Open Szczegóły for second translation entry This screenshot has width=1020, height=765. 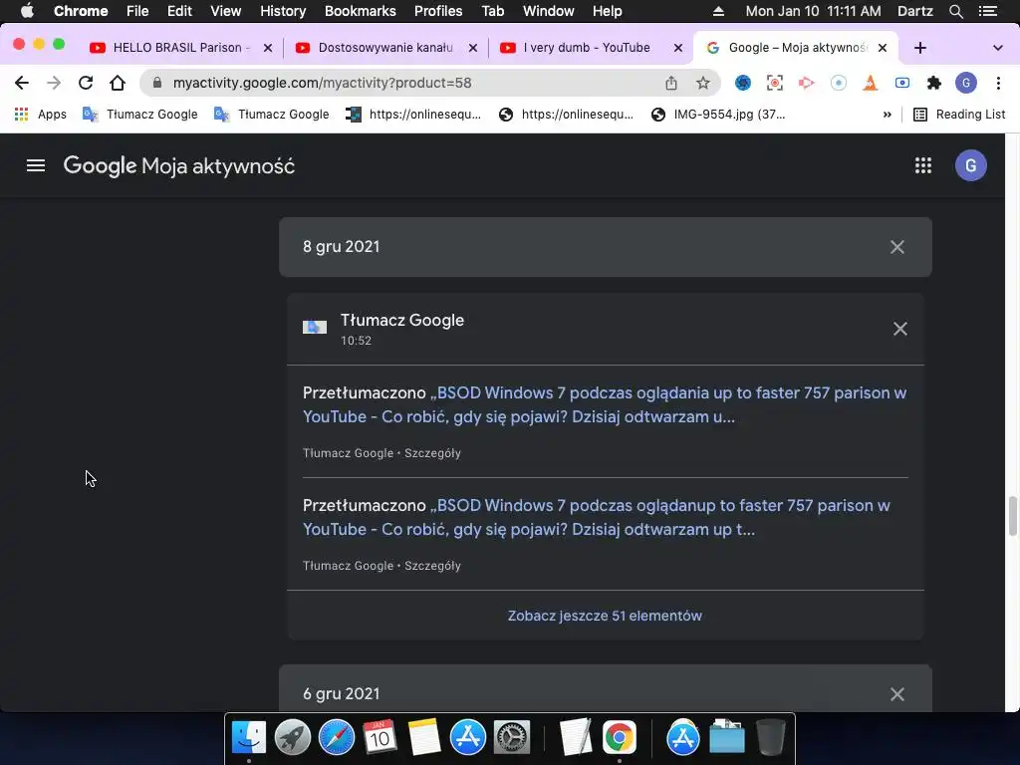[x=432, y=566]
